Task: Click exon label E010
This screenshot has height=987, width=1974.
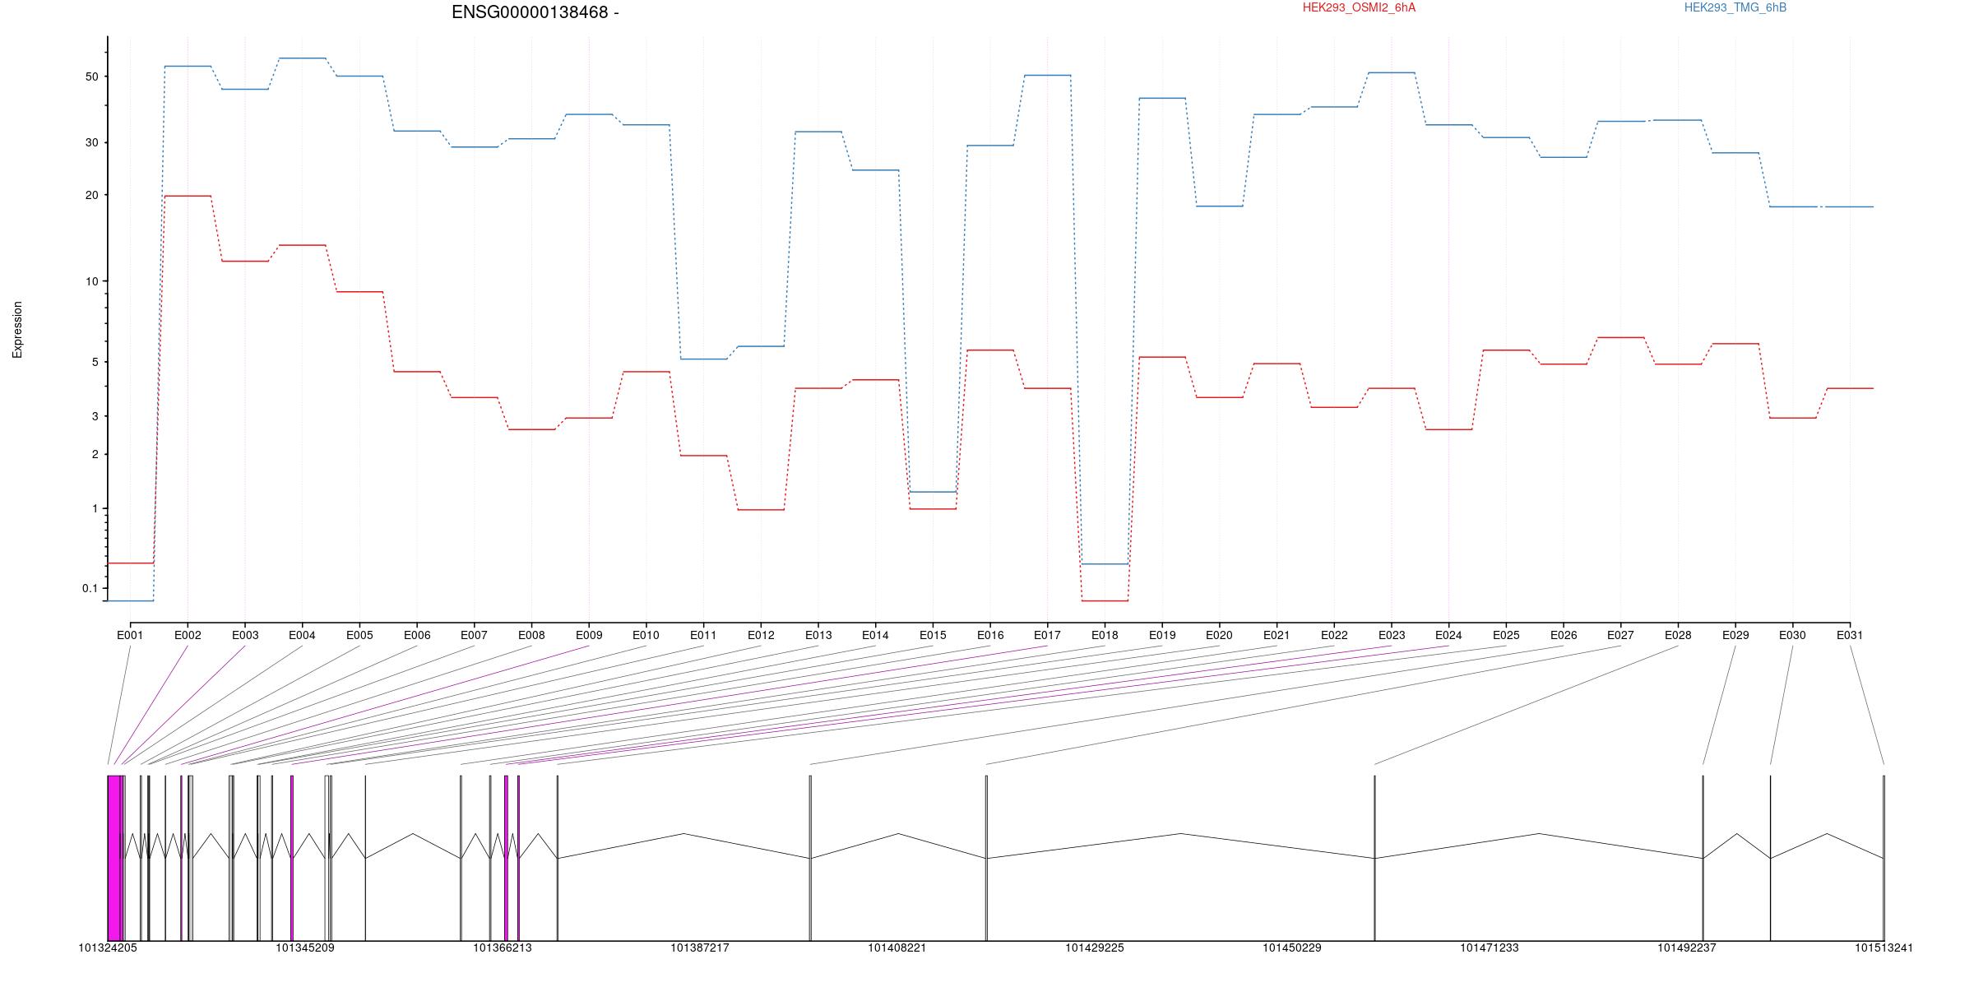Action: [x=646, y=635]
